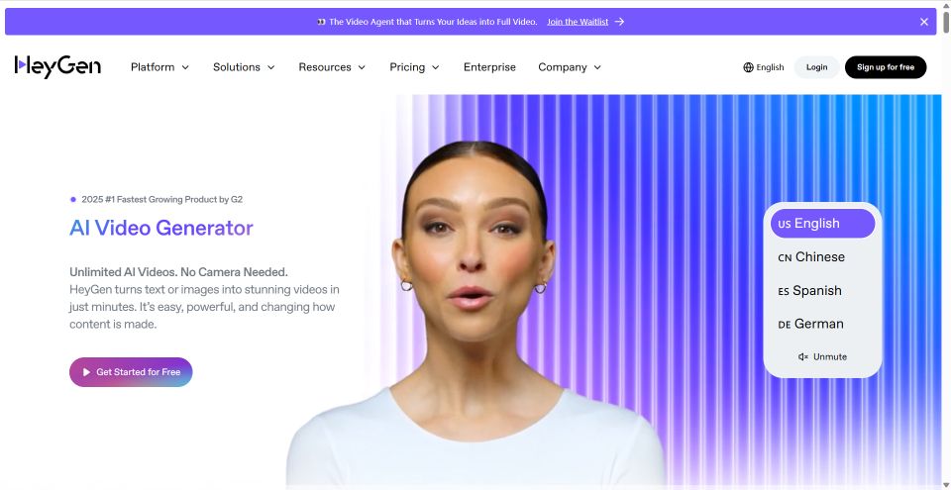The image size is (951, 490).
Task: Click the globe language icon
Action: (x=748, y=67)
